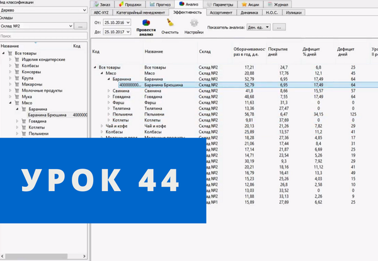
Task: Click cart icon next to Макароны
Action: pos(17,84)
